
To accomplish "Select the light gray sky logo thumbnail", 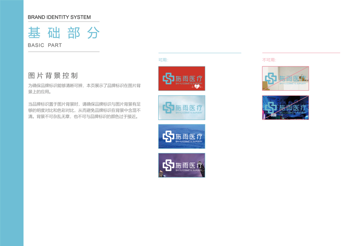I will click(x=182, y=107).
